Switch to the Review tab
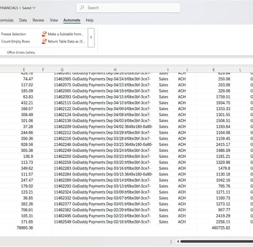Viewport: 253px width, 247px height. point(38,20)
